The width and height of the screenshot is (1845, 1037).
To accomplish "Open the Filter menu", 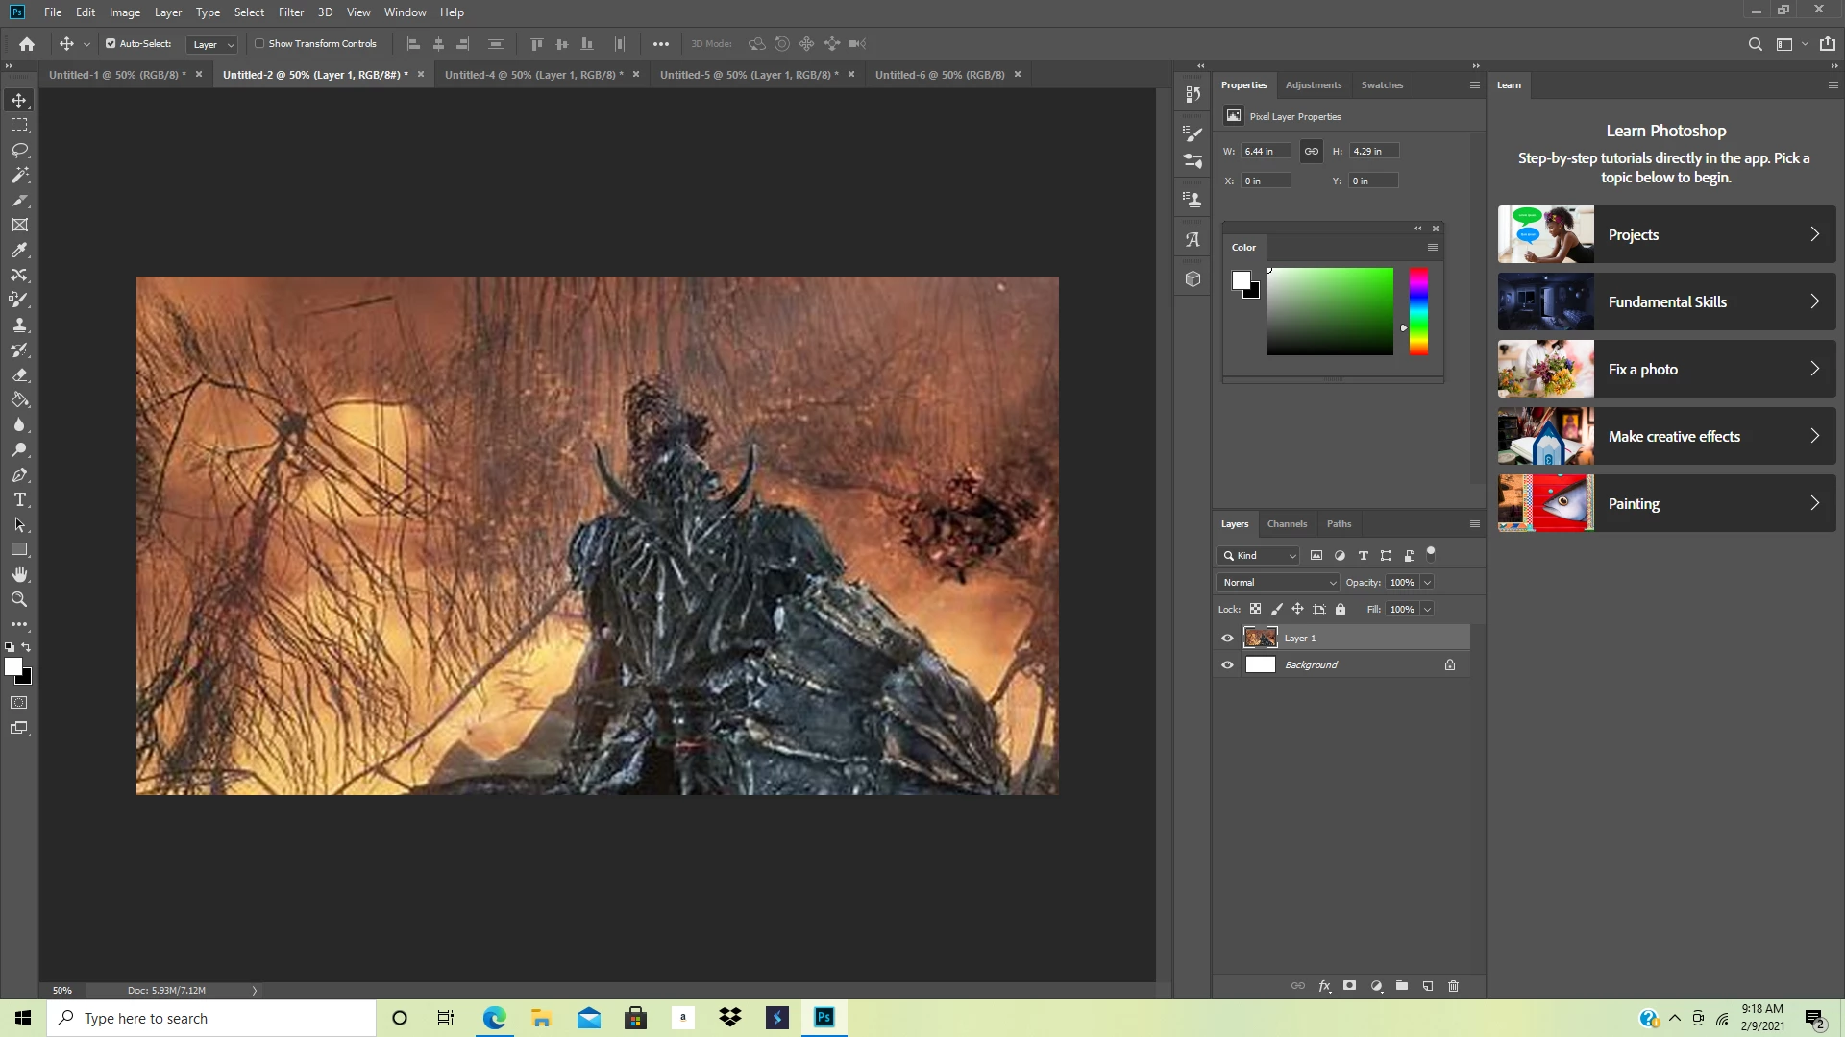I will 290,12.
